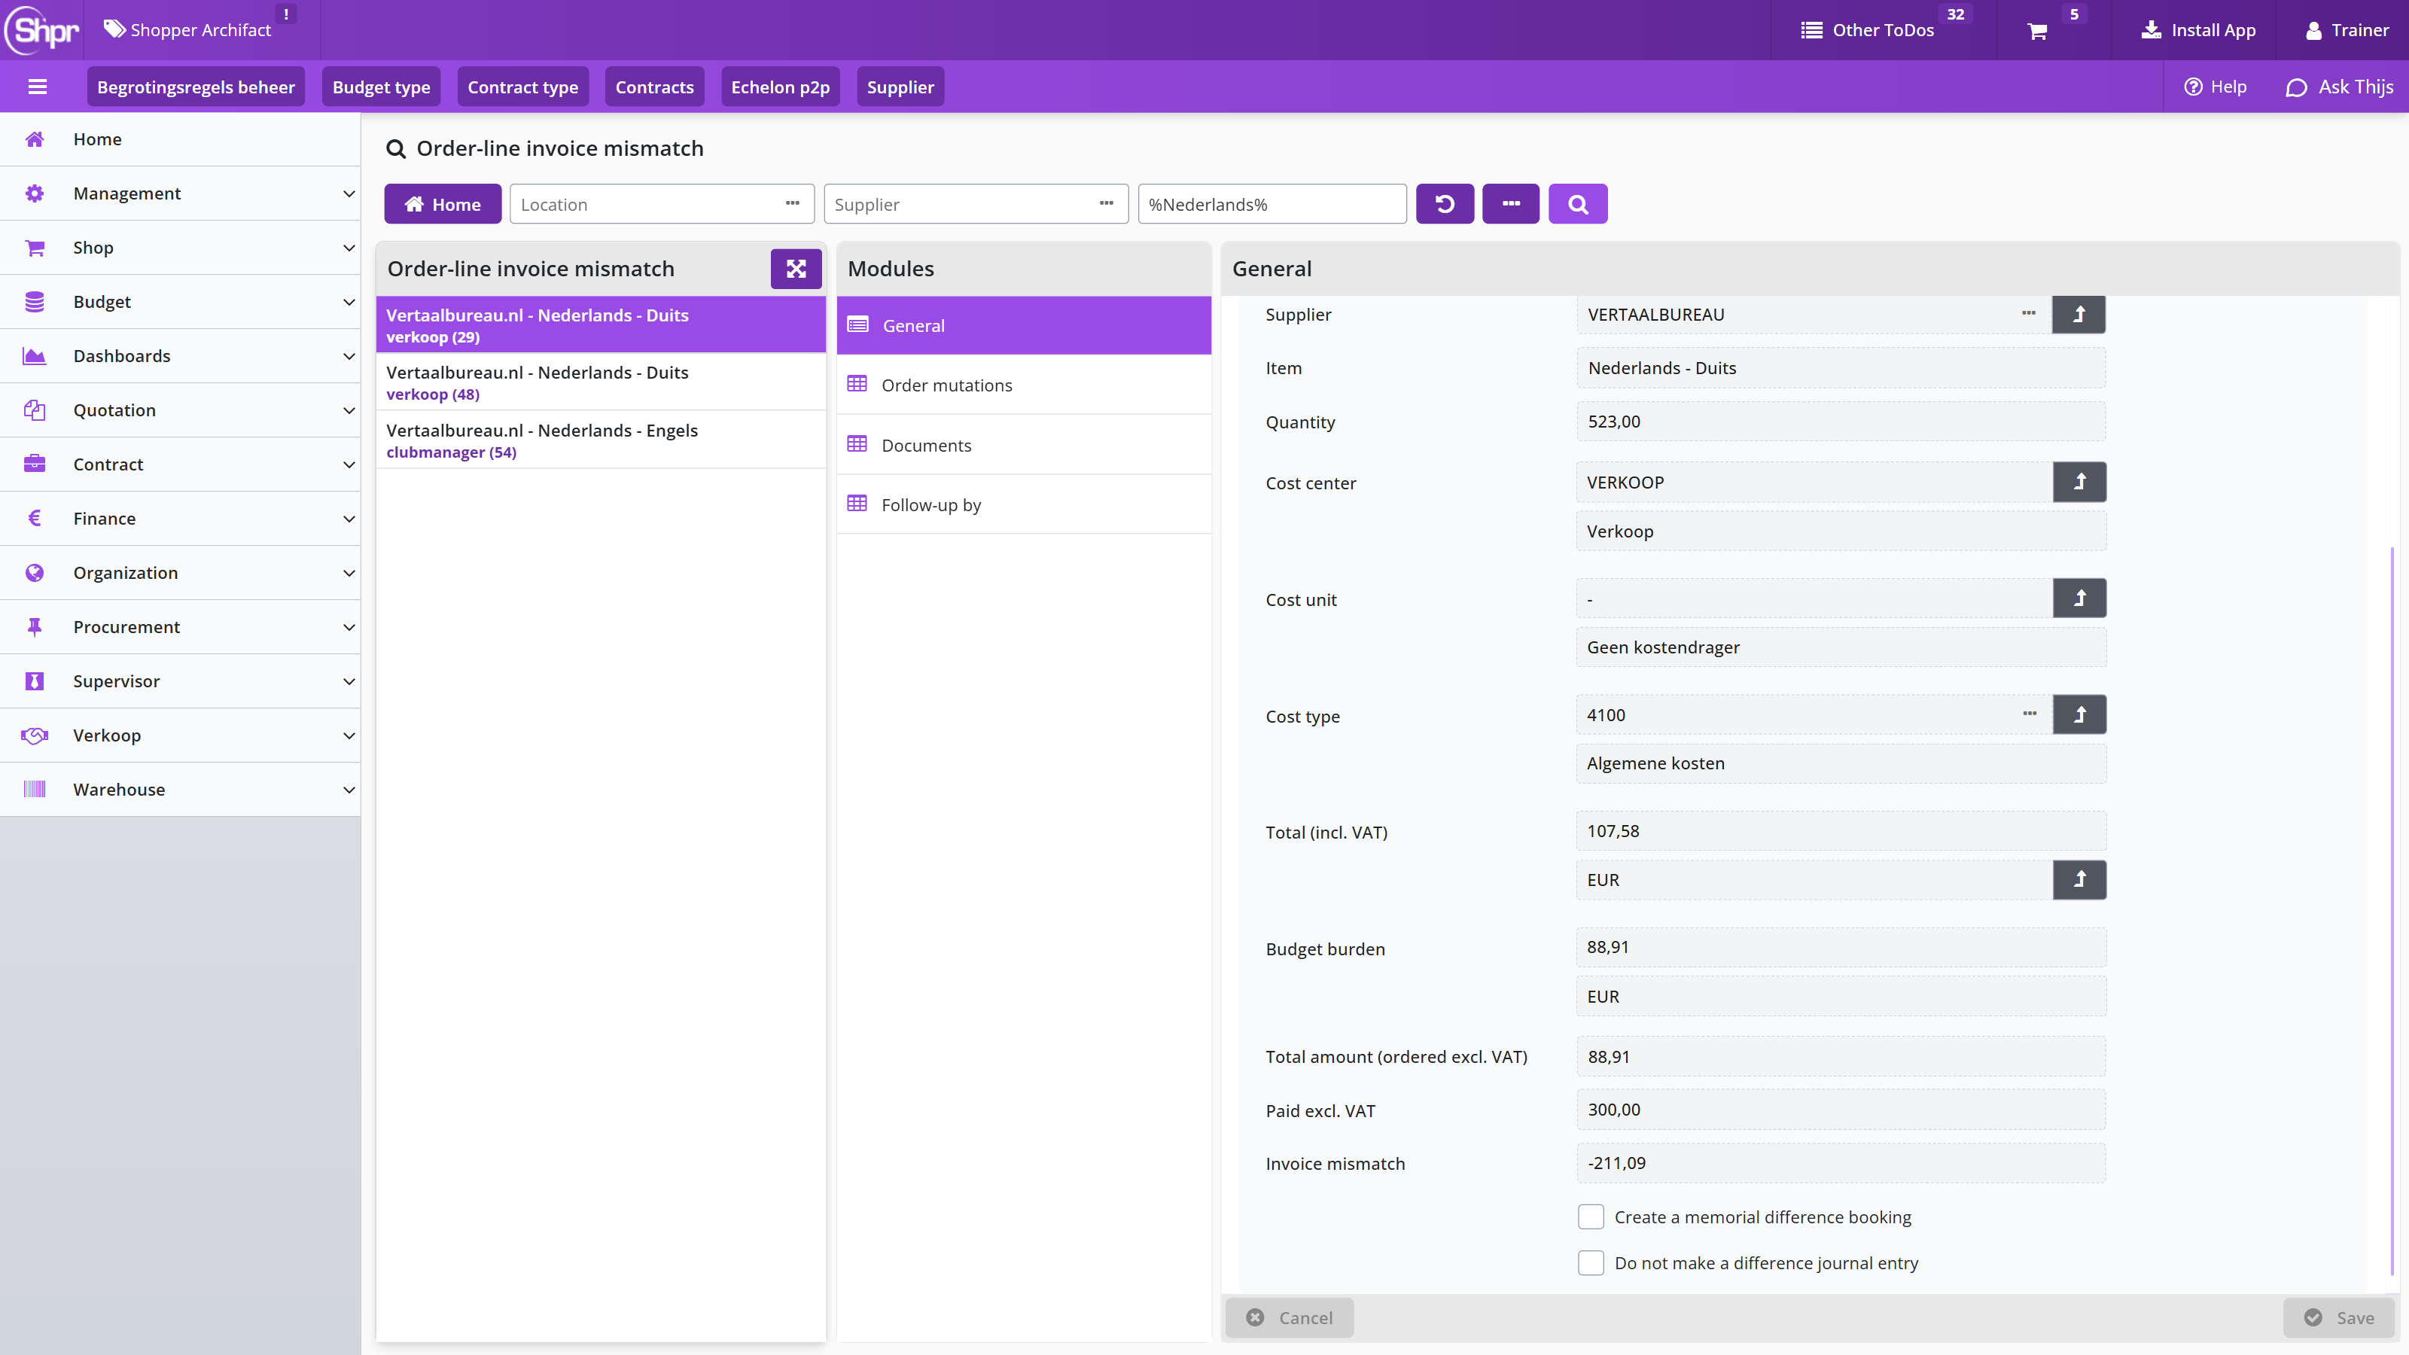Select Vertaalbureau.nl Nederlands - Duits verkoop (48)

(x=601, y=382)
